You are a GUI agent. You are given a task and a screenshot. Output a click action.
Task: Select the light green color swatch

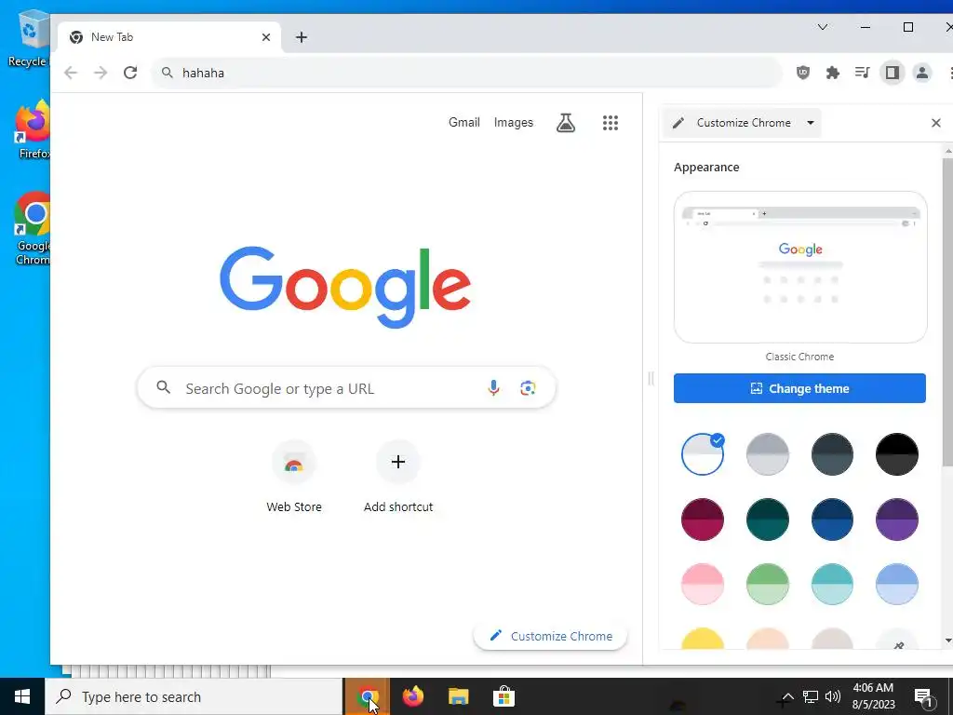pos(768,585)
